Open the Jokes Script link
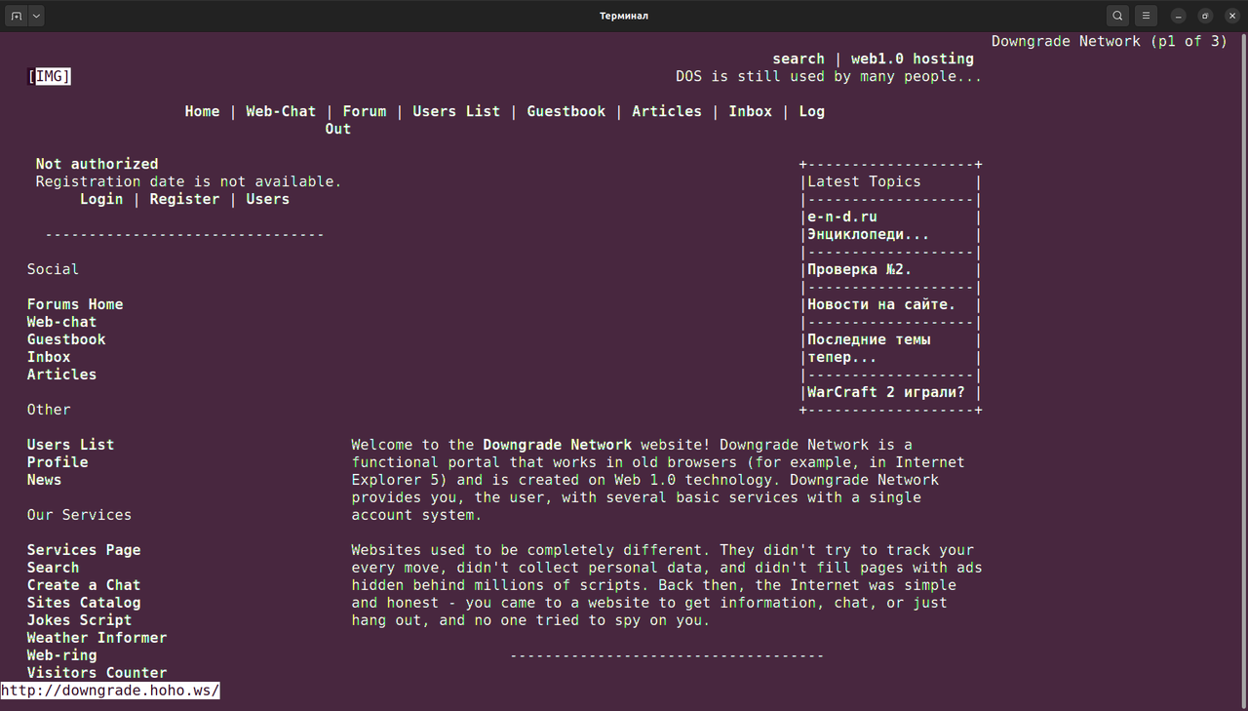This screenshot has width=1248, height=711. pyautogui.click(x=79, y=620)
